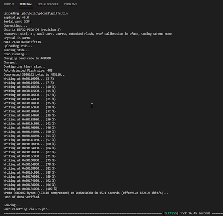
Task: Click the Writing line showing 100 %
Action: [x=30, y=189]
